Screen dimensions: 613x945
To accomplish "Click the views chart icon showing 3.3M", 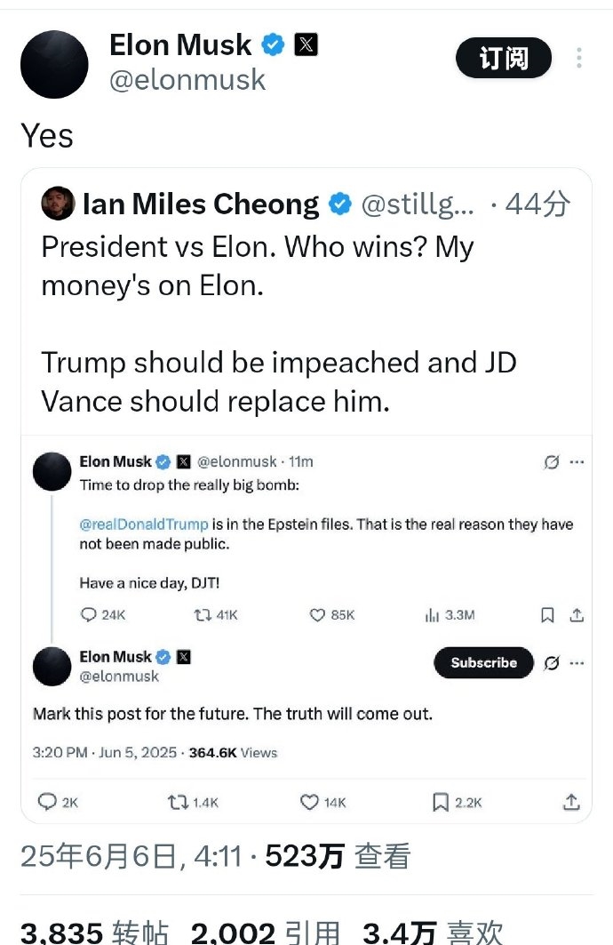I will click(433, 614).
